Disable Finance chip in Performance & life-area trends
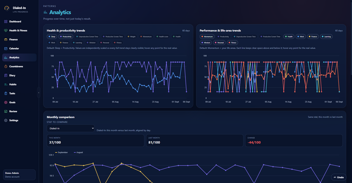Viewport: 352px width, 183px height. click(313, 37)
